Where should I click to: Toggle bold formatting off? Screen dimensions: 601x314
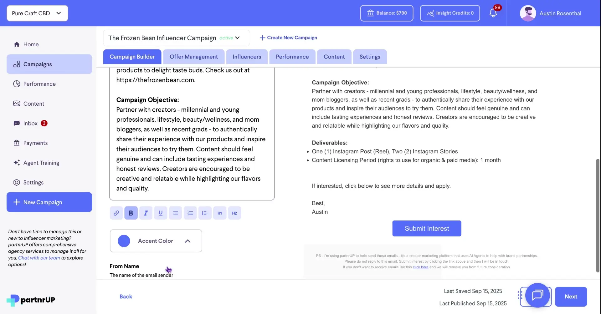(131, 213)
